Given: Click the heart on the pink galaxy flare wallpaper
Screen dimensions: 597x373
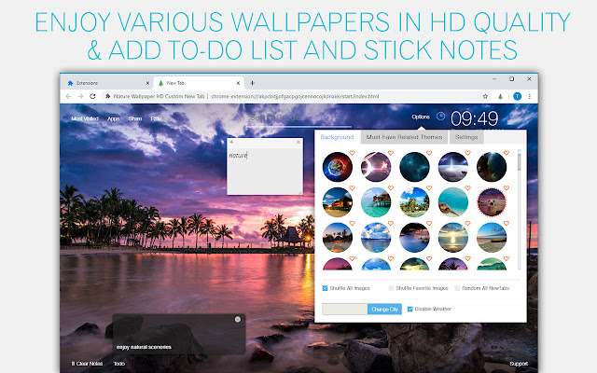Looking at the screenshot, I should [391, 153].
